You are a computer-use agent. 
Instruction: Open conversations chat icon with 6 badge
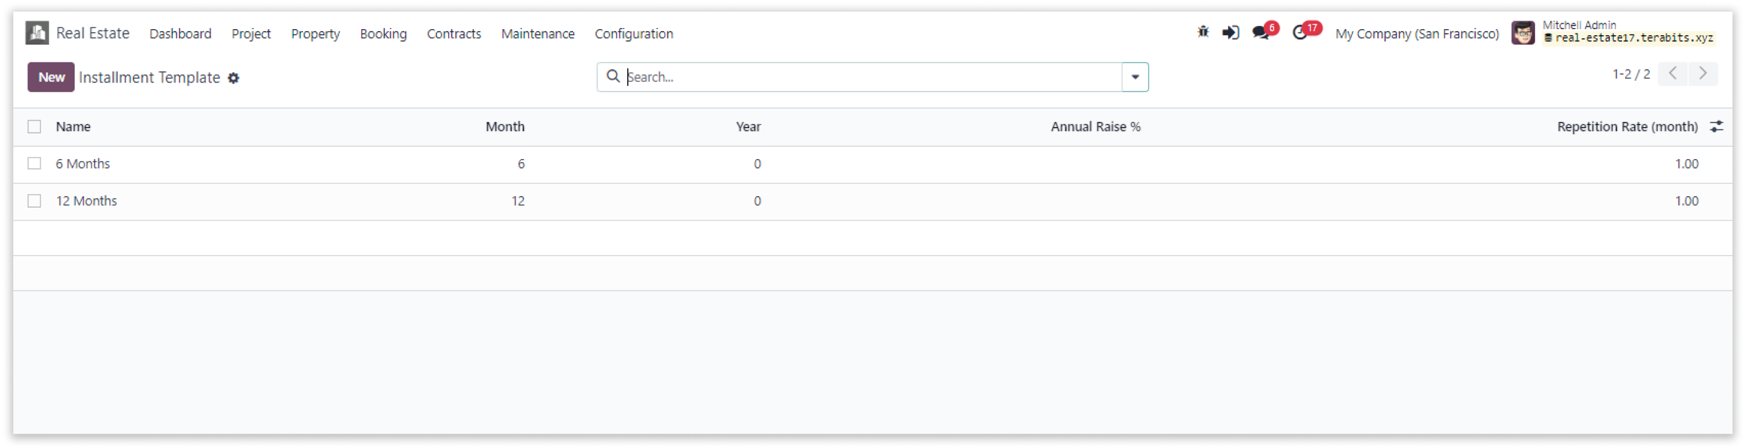1264,32
